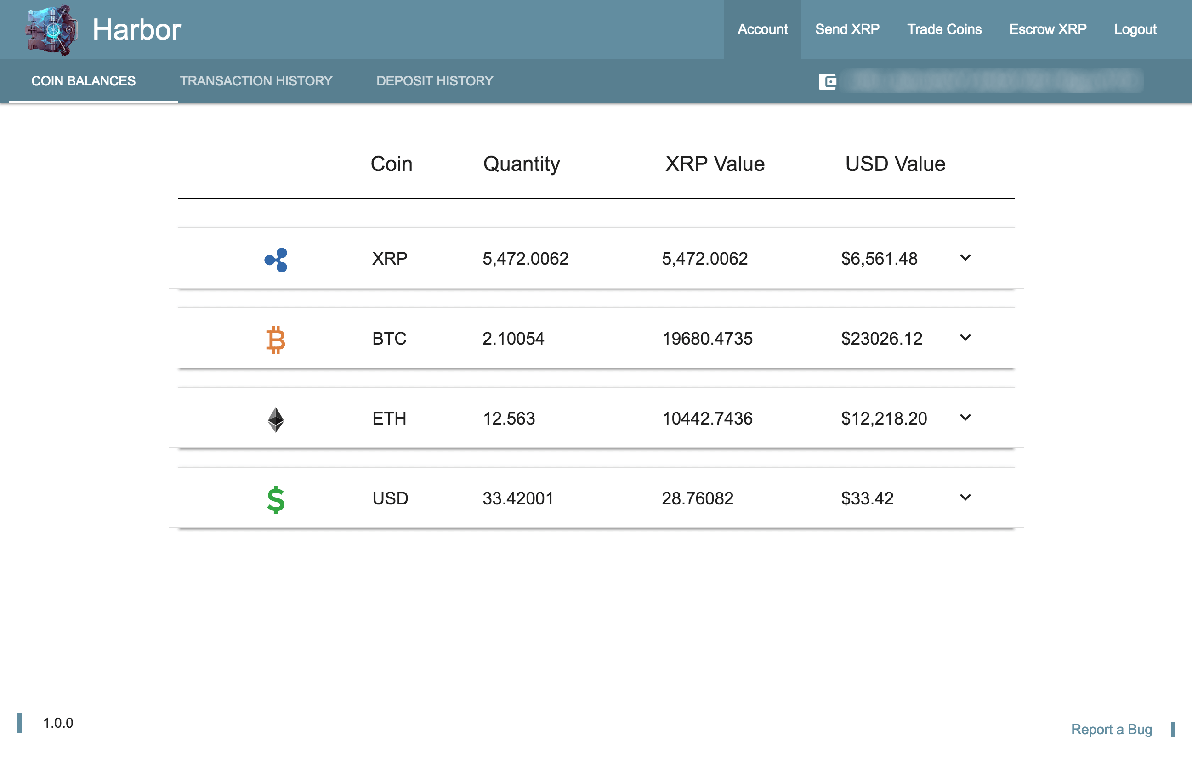Expand the BTC row details chevron
This screenshot has width=1192, height=759.
(965, 338)
